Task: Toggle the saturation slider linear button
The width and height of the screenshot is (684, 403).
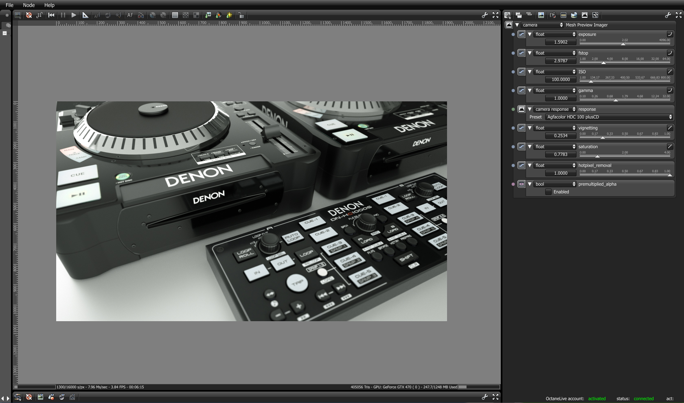Action: 670,147
